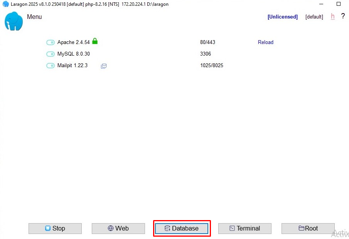Click the [default] profile selector
Screen dimensions: 349x239
(x=314, y=17)
